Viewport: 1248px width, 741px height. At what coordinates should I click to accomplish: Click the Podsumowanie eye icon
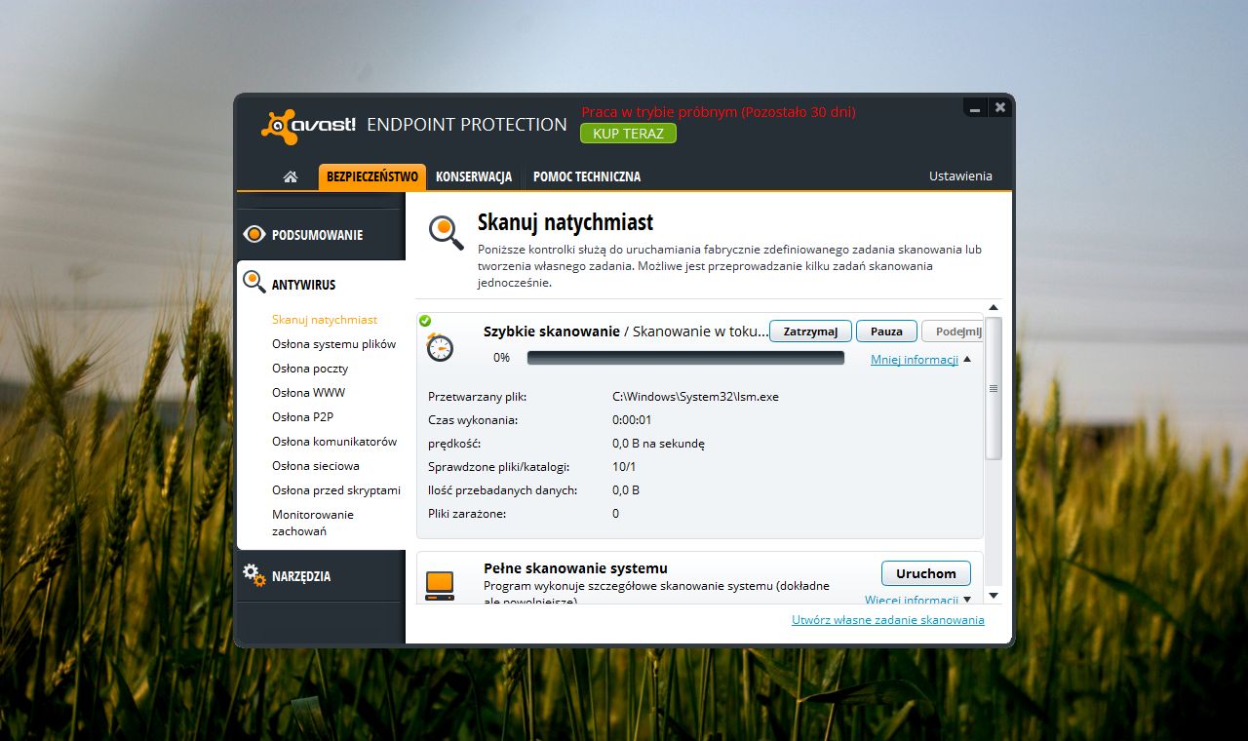[x=254, y=234]
